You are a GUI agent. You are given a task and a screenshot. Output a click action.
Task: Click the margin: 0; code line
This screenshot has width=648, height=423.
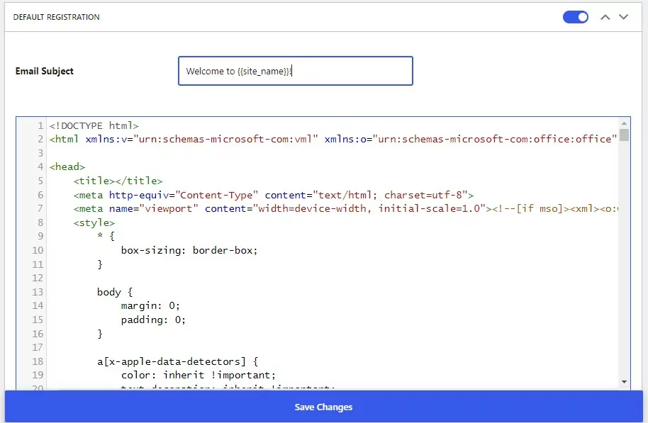coord(150,305)
